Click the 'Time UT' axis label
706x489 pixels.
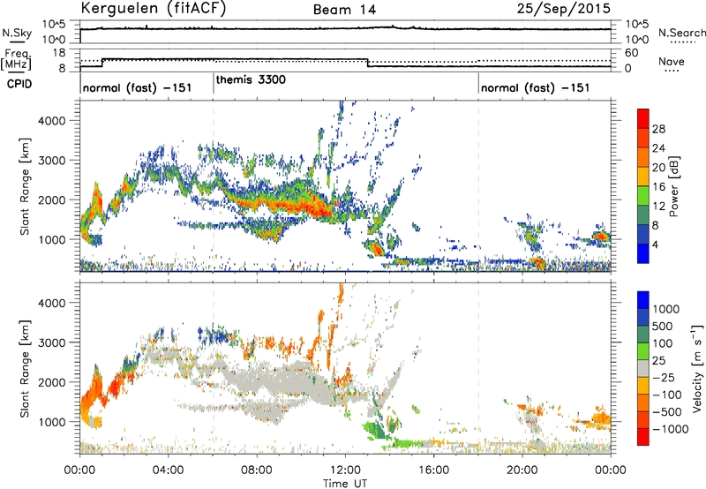pos(345,483)
